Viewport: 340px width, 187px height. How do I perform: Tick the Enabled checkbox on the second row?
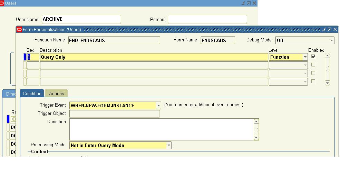click(313, 65)
